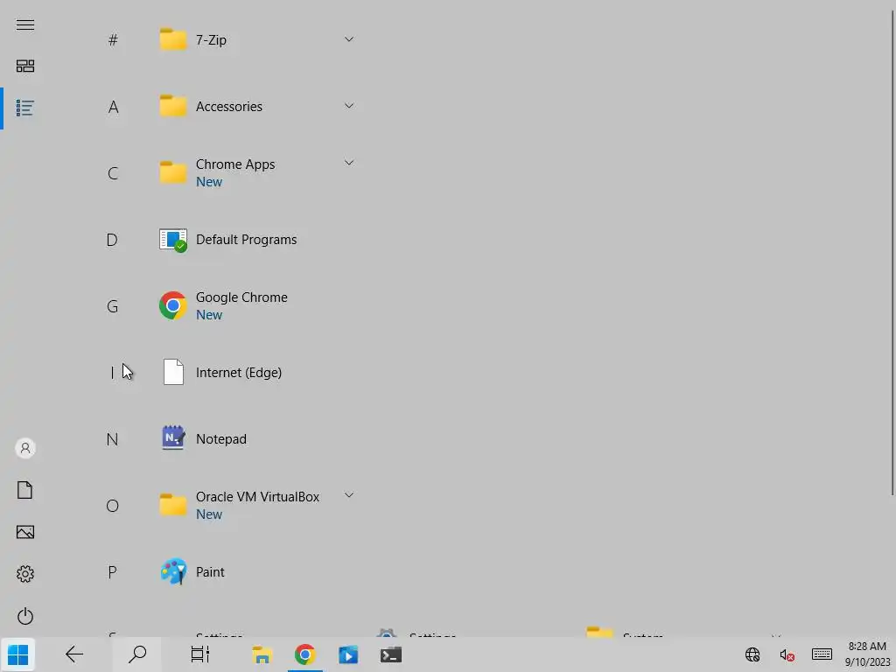The height and width of the screenshot is (672, 896).
Task: Click the Default Programs label
Action: click(246, 240)
